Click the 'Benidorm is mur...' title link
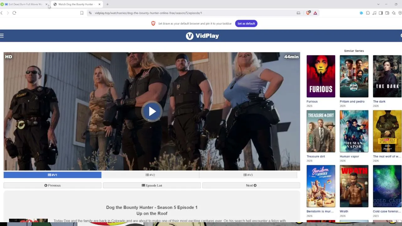This screenshot has width=402, height=226. click(320, 211)
